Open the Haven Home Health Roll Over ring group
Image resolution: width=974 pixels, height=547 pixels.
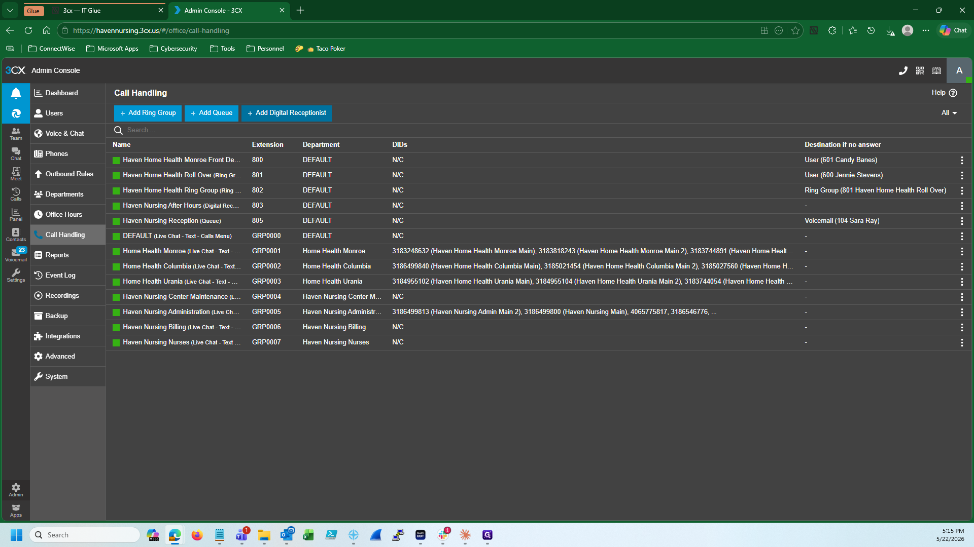(x=539, y=175)
